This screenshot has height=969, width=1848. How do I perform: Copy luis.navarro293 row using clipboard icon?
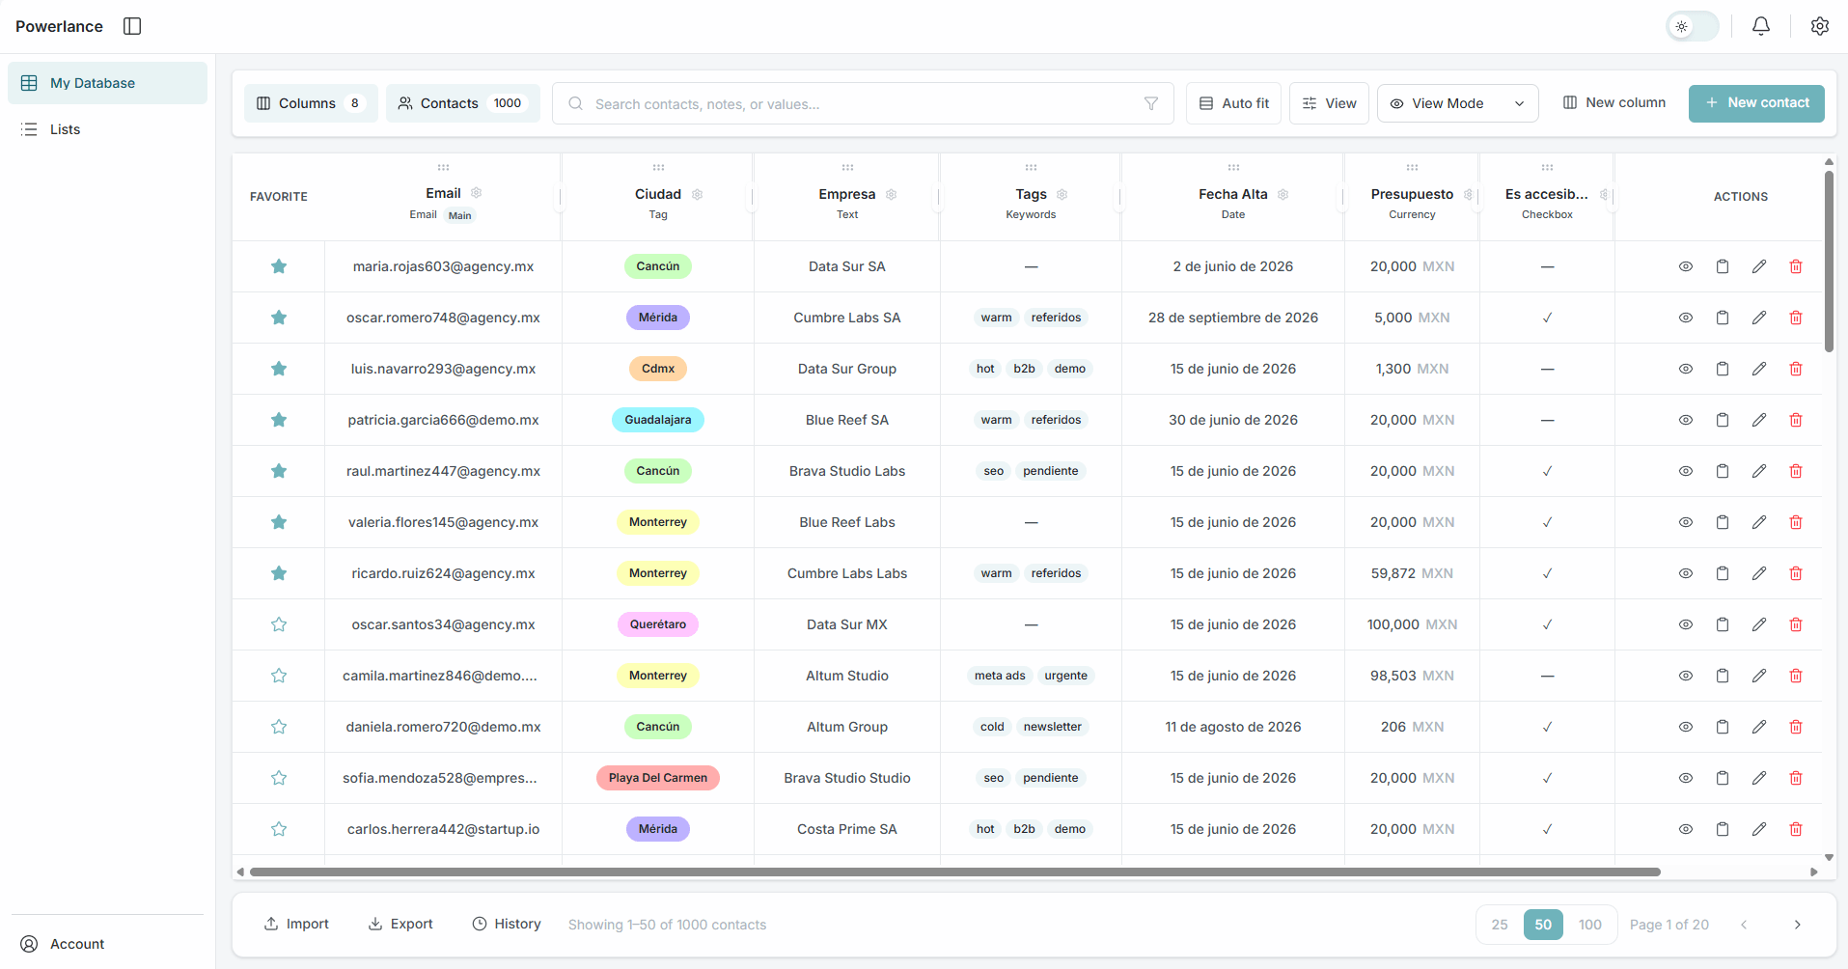1722,369
